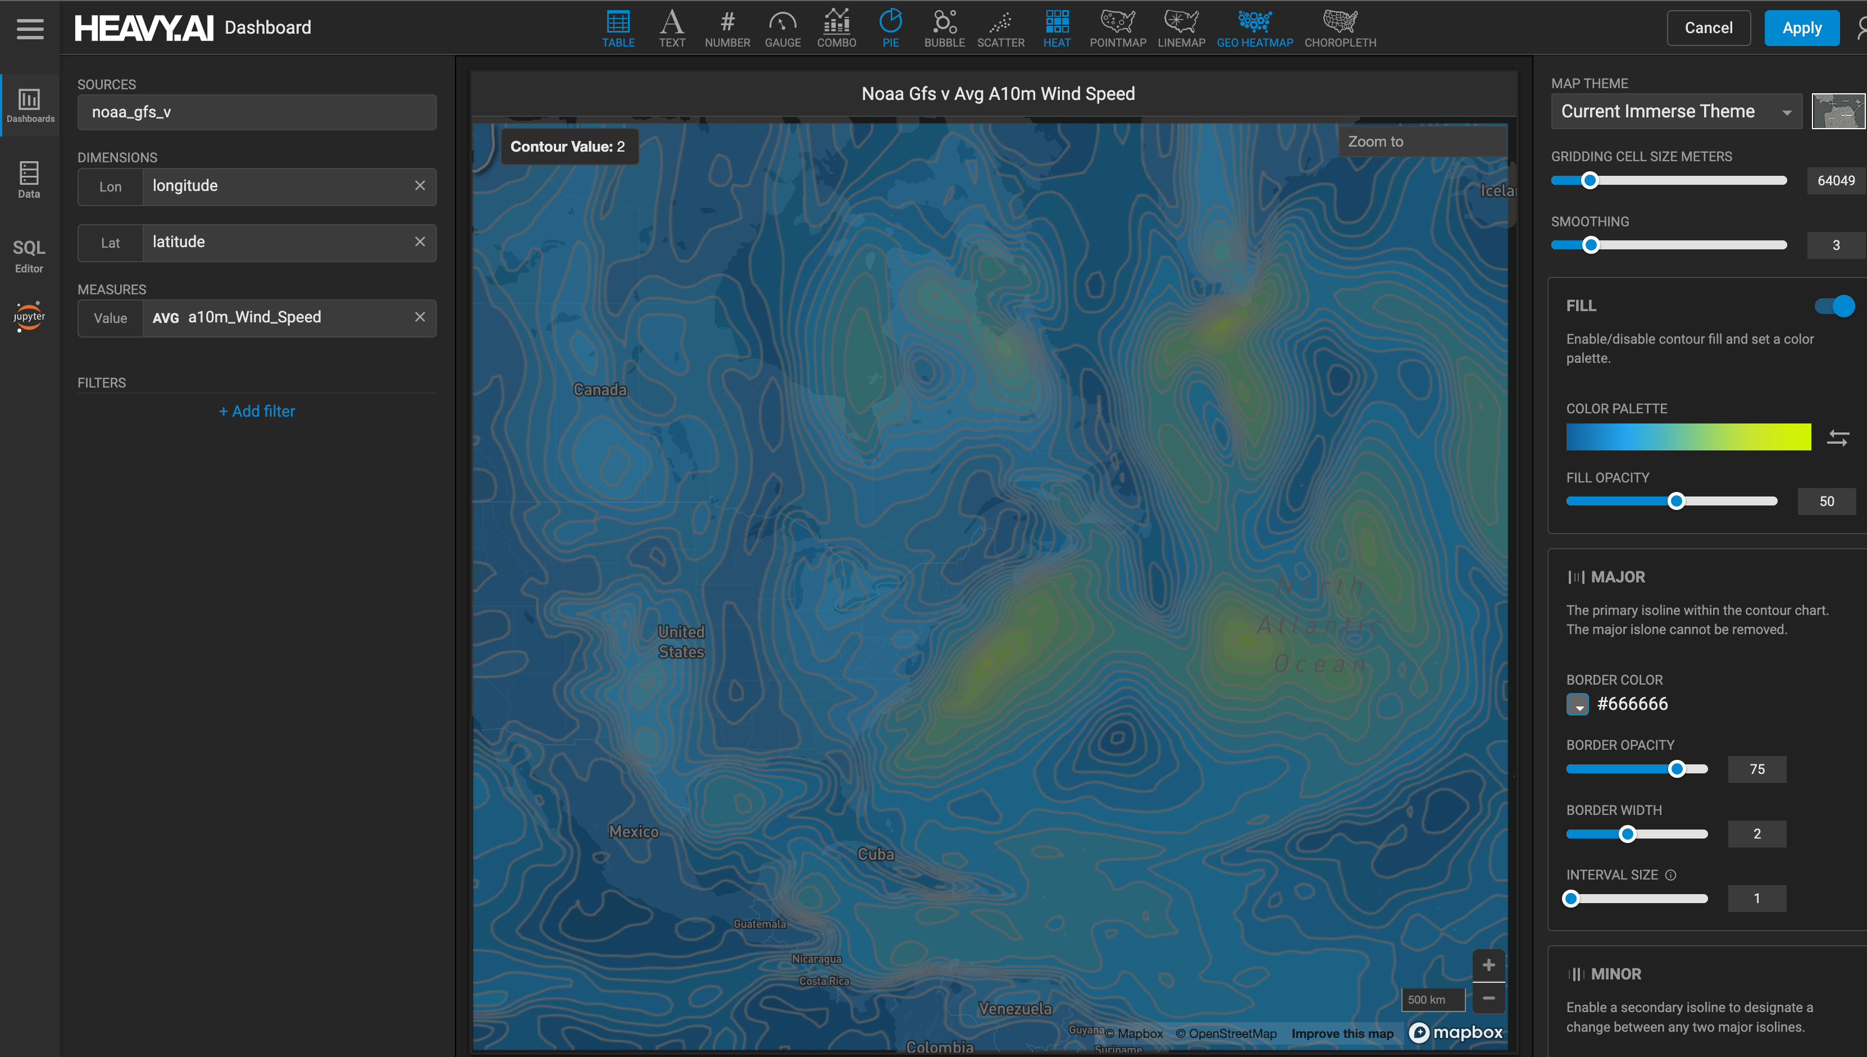This screenshot has height=1057, width=1867.
Task: Open the Map Theme dropdown
Action: pos(1676,112)
